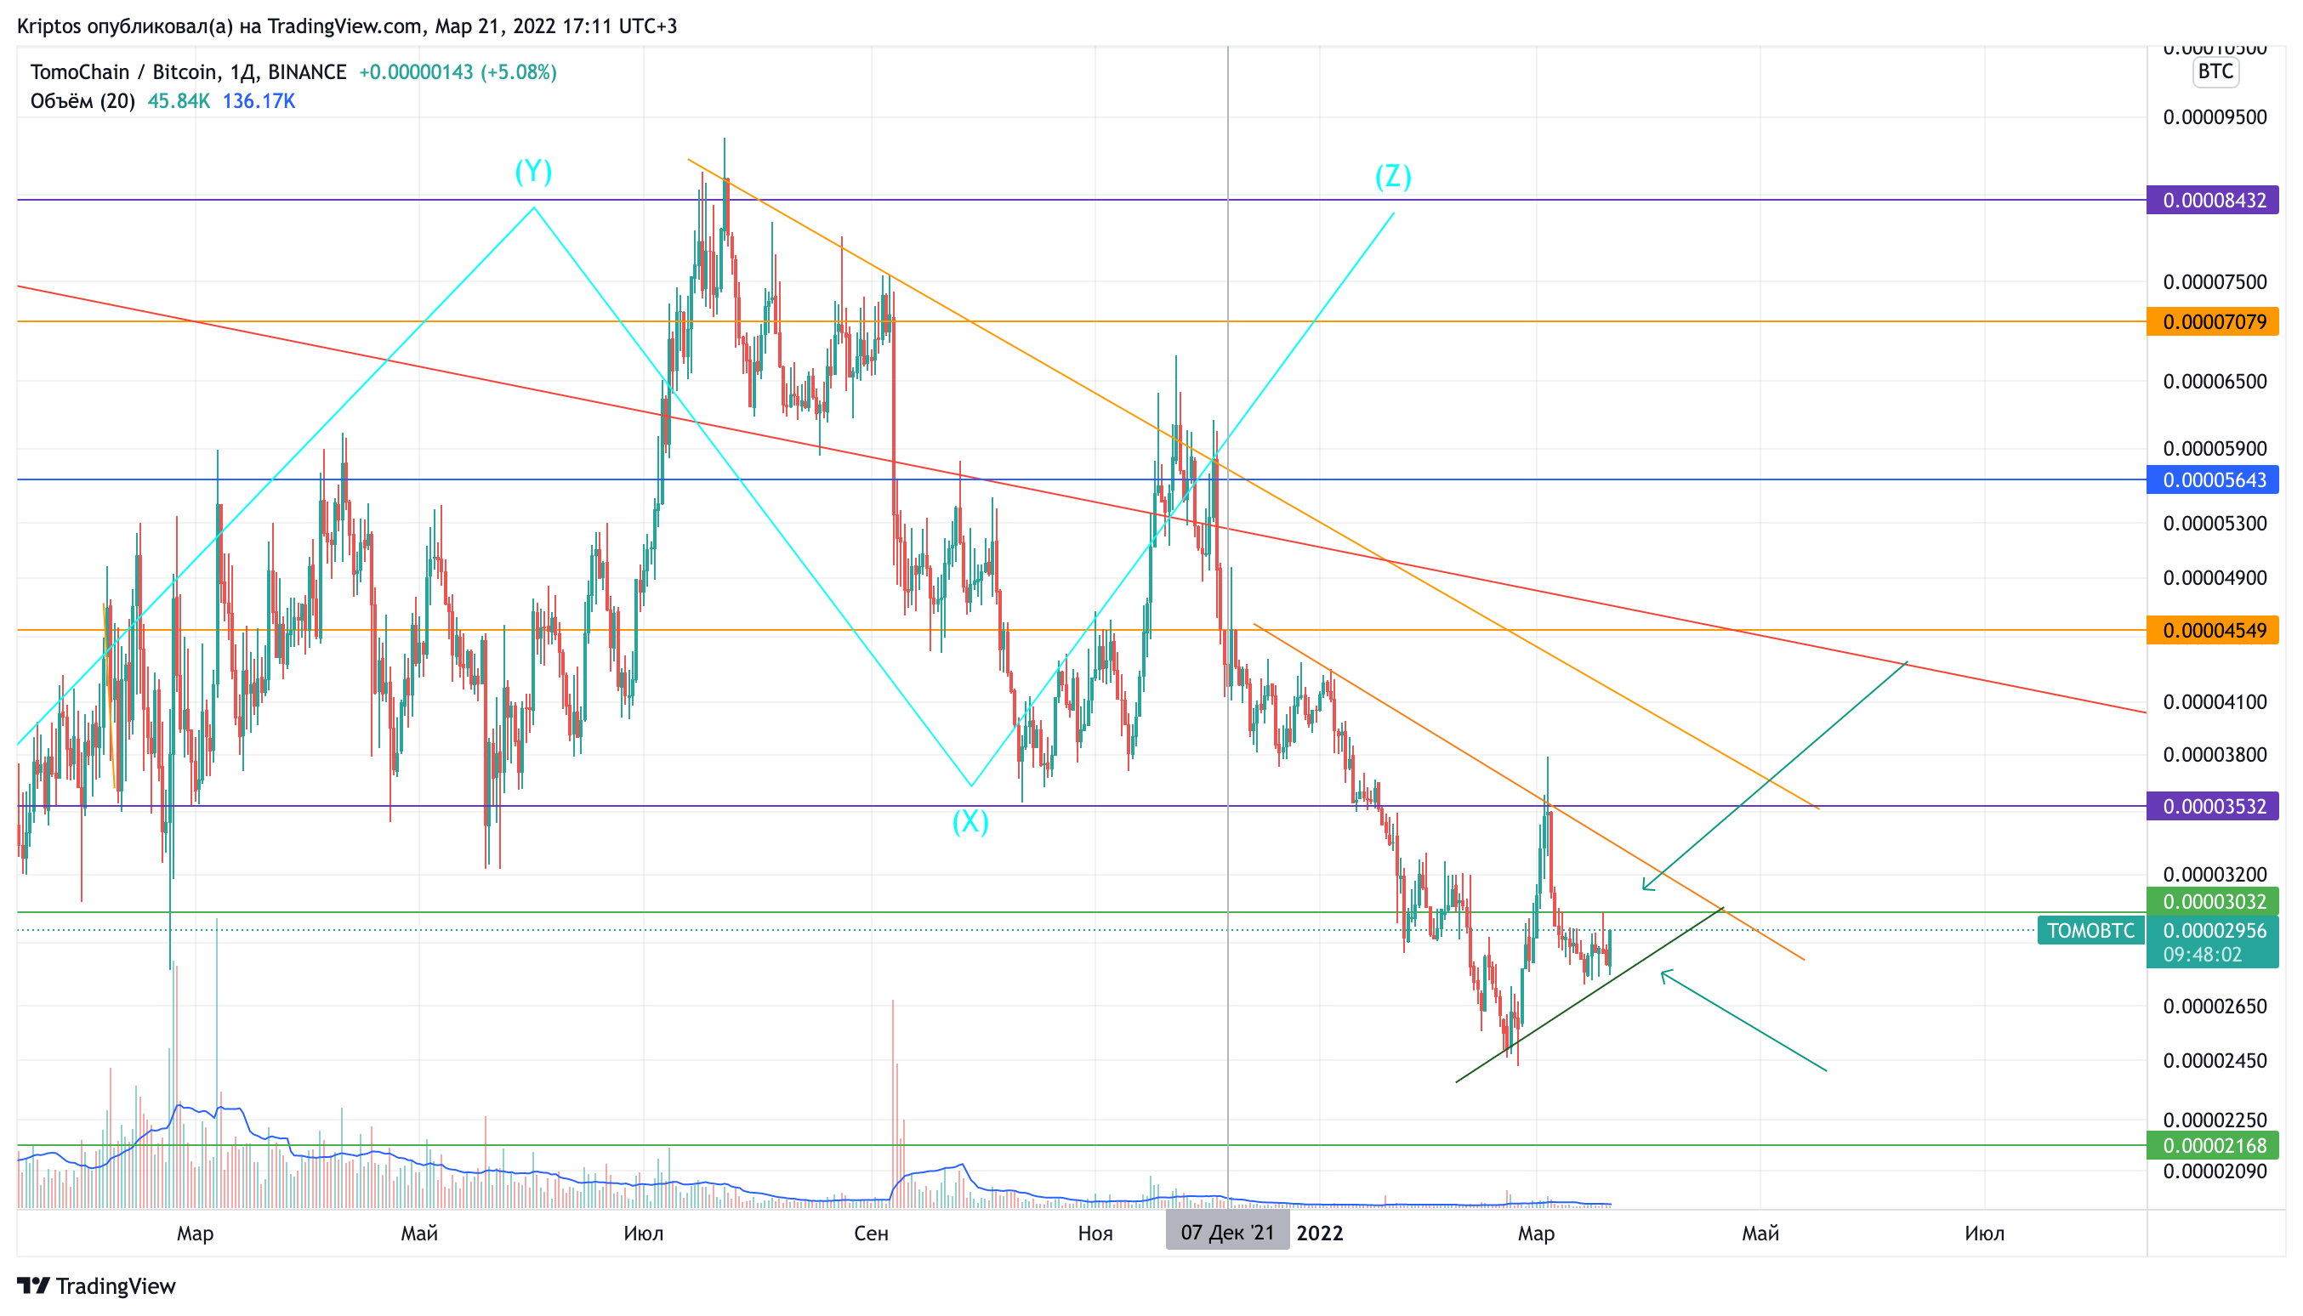Image resolution: width=2303 pixels, height=1316 pixels.
Task: Click the TomoChain / Bitcoin chart title
Action: [188, 72]
